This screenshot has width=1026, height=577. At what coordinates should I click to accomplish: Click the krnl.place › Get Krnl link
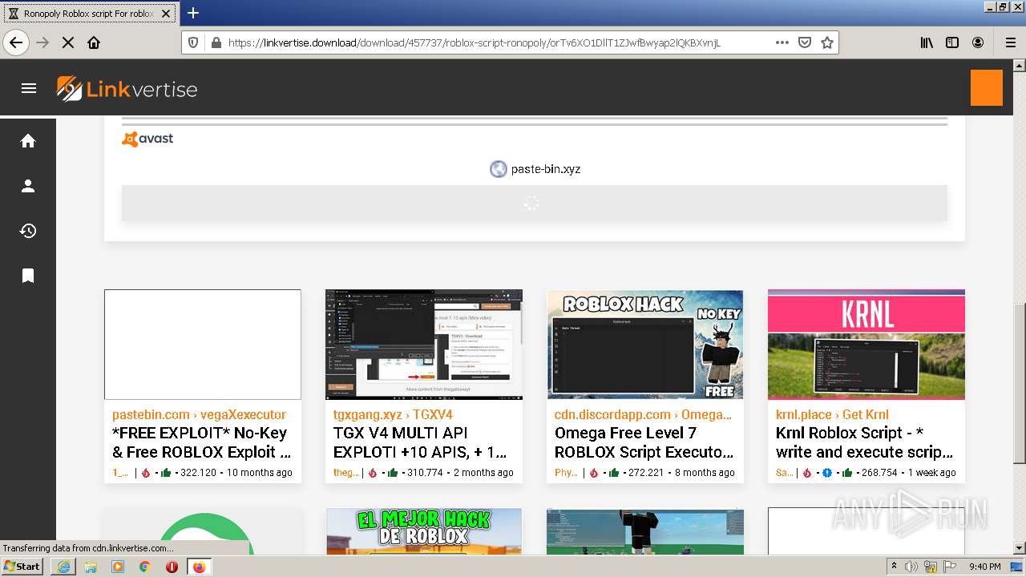832,414
